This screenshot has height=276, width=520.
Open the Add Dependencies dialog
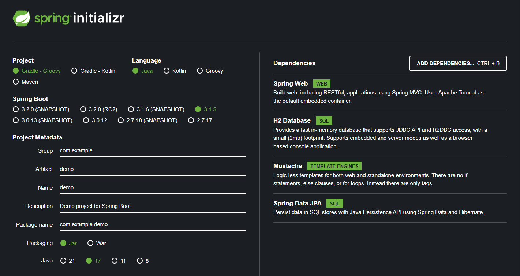coord(458,63)
